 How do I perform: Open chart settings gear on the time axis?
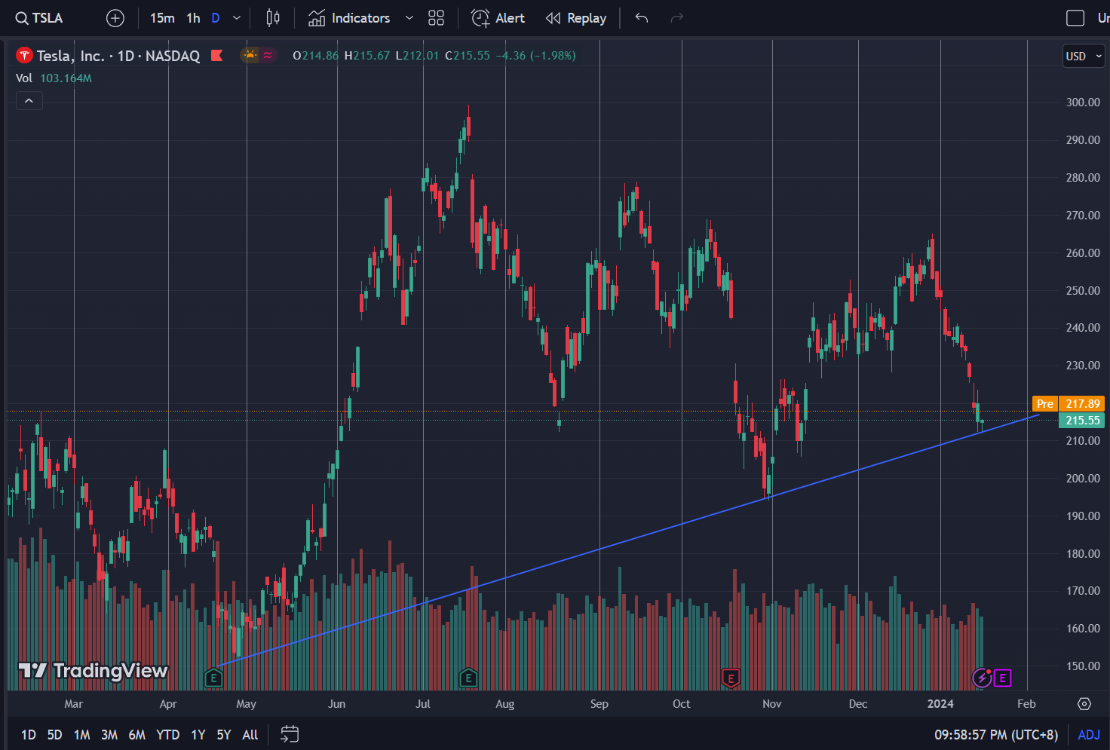[1084, 704]
